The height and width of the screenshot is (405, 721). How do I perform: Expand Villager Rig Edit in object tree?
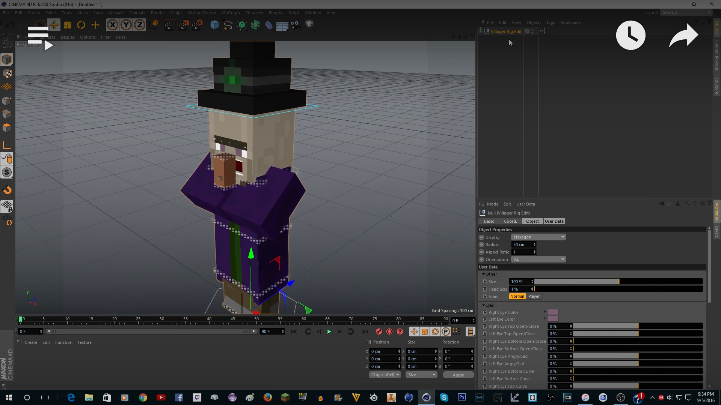(481, 31)
